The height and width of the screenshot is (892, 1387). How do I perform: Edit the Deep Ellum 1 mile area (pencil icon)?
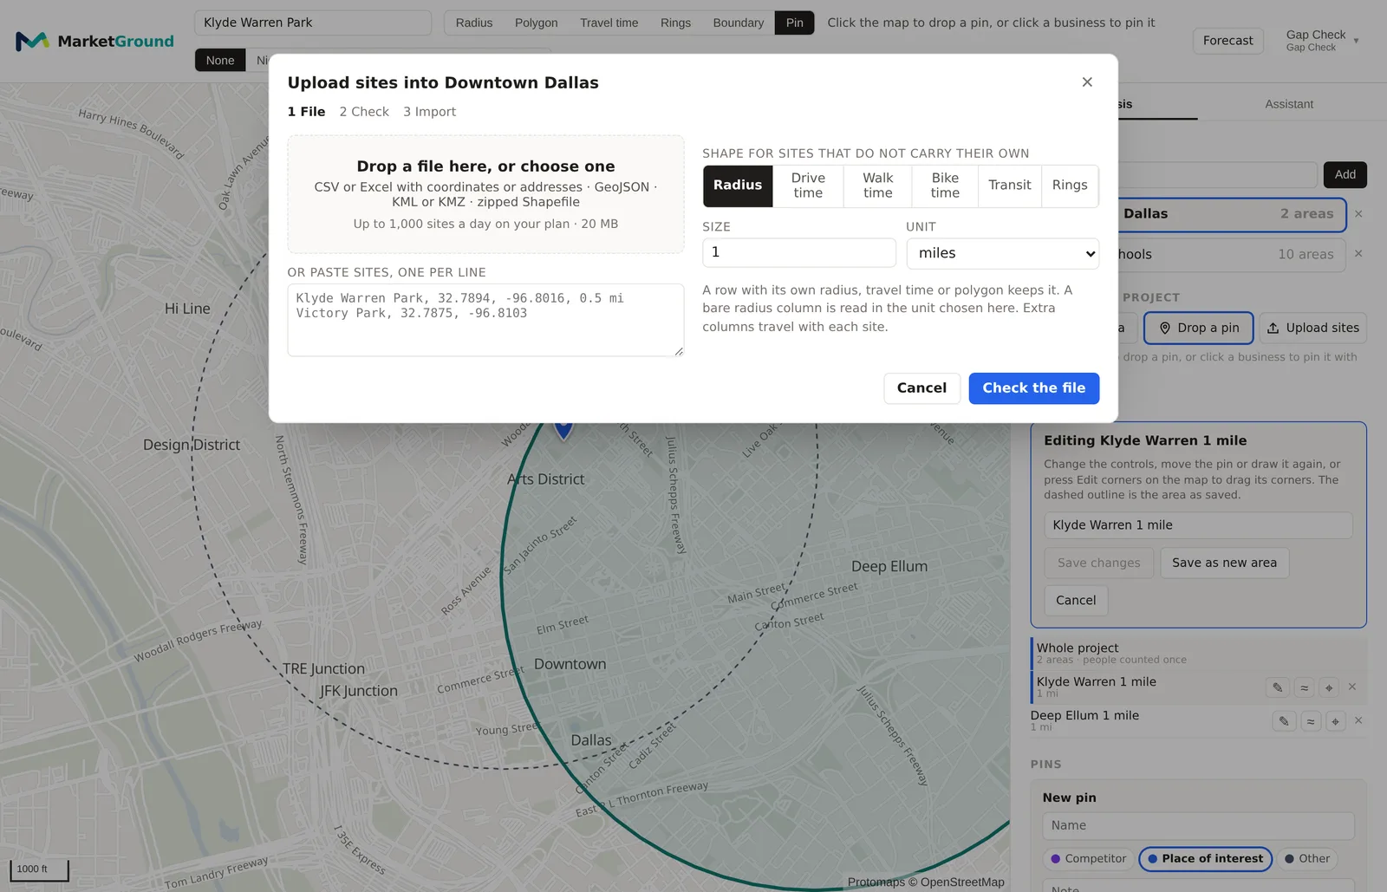1284,721
